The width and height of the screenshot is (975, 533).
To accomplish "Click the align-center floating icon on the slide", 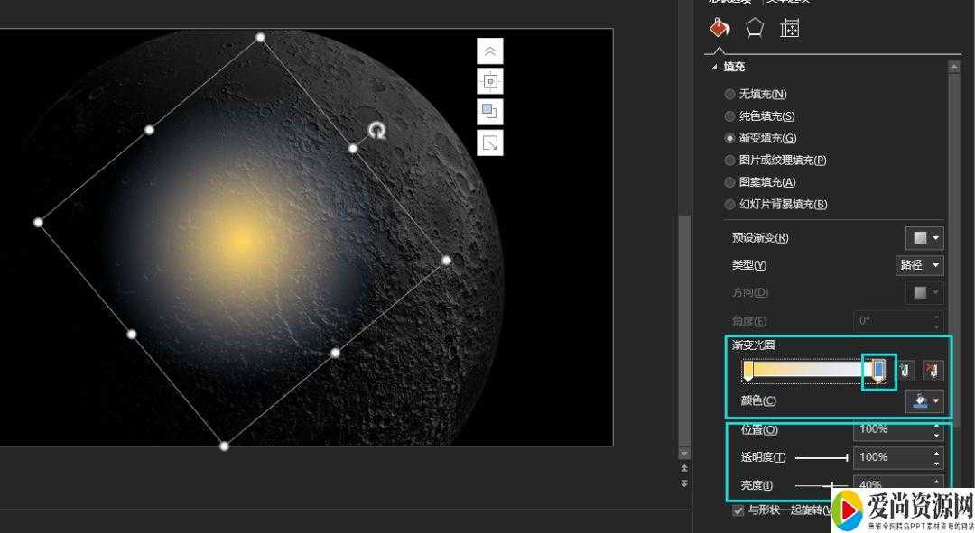I will tap(489, 81).
